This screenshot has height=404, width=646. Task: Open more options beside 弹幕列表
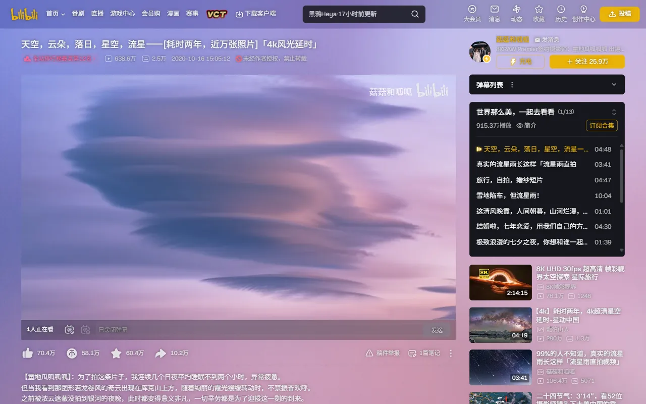coord(512,85)
